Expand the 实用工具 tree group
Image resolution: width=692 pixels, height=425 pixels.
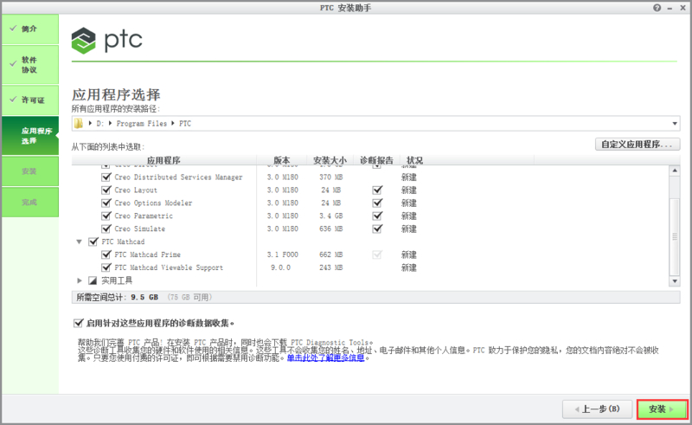point(80,280)
